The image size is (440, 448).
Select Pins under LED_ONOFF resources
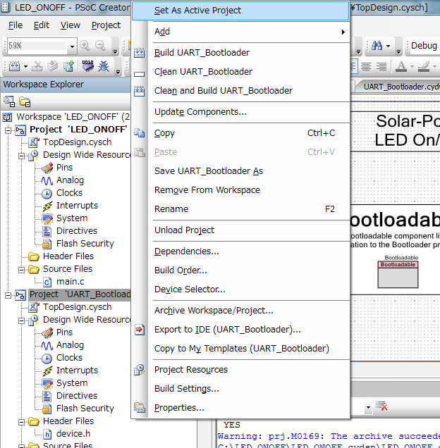[64, 168]
